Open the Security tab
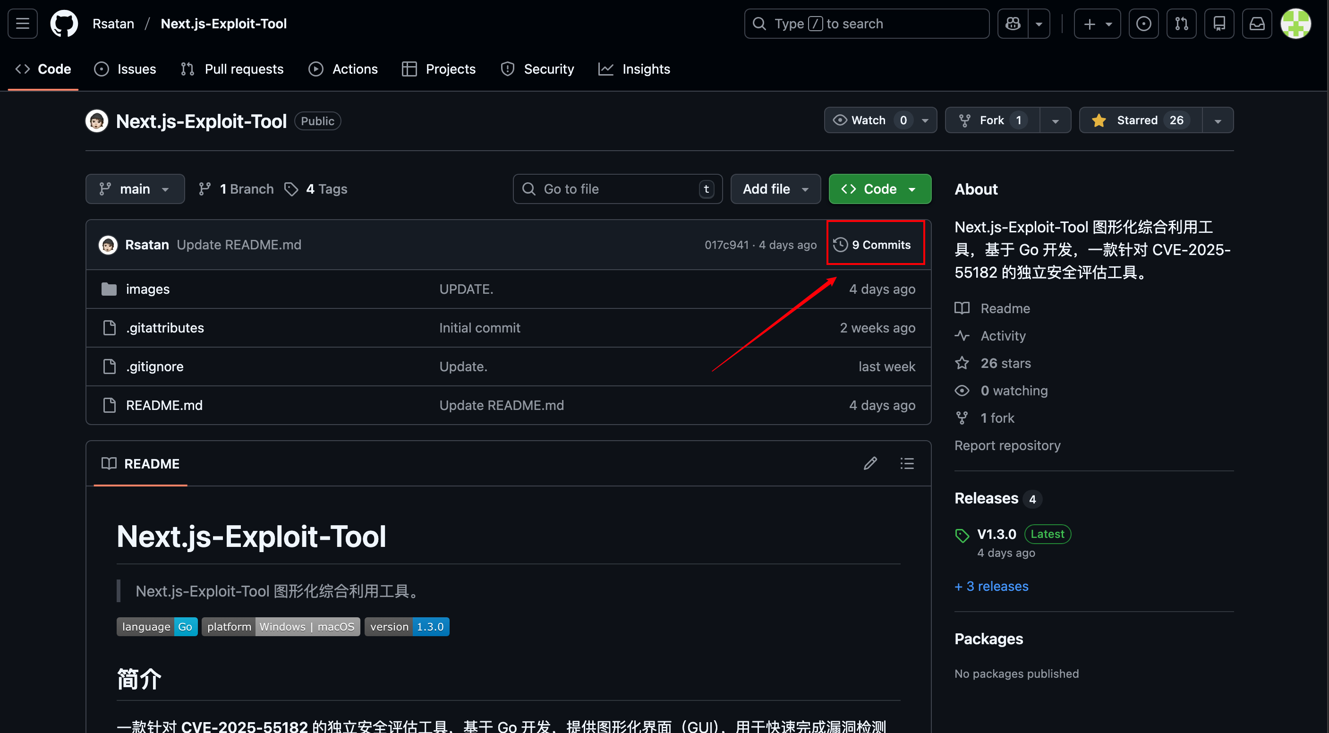 (537, 69)
